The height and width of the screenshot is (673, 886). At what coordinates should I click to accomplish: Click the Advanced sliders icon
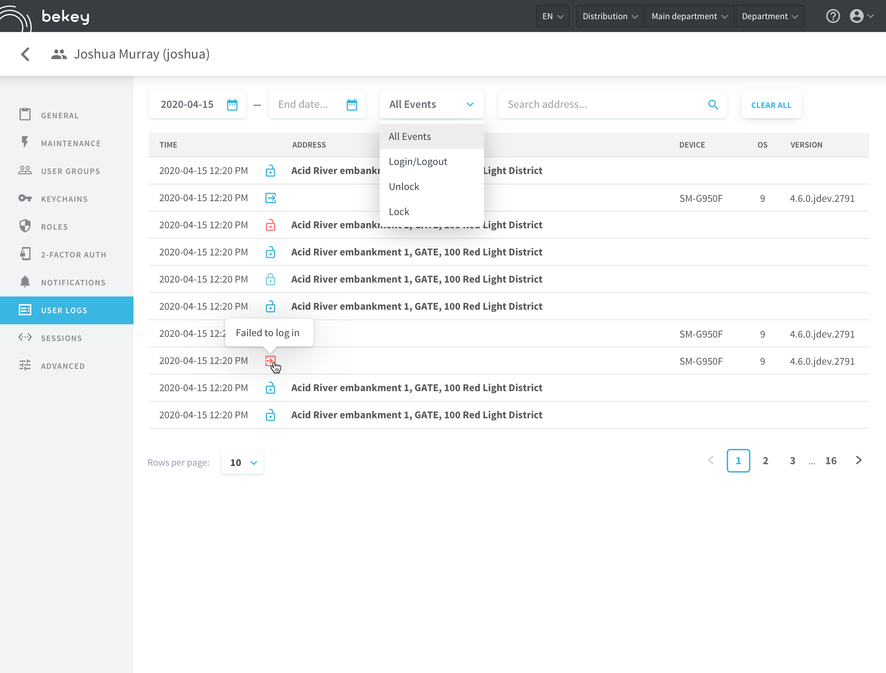tap(25, 365)
